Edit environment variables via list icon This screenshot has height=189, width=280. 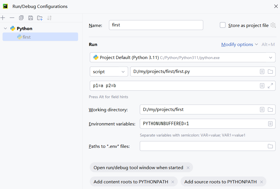click(x=270, y=124)
